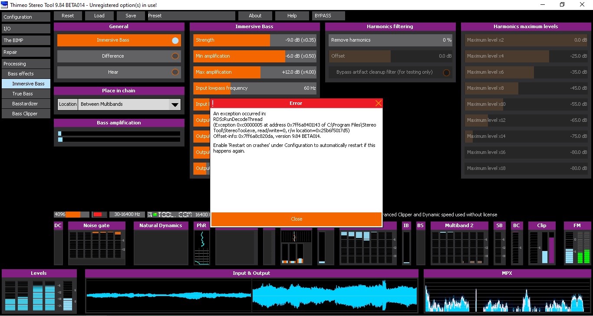
Task: Select Basstardizer in the sidebar
Action: coord(26,104)
